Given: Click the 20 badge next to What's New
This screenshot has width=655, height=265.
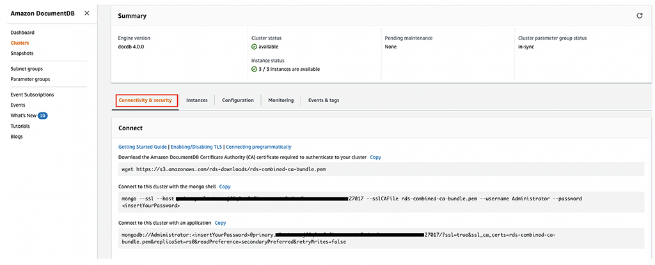Looking at the screenshot, I should pos(43,116).
